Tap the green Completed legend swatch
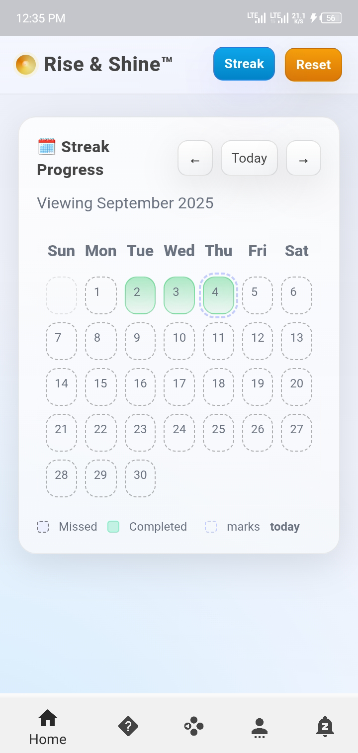The height and width of the screenshot is (753, 358). point(113,527)
